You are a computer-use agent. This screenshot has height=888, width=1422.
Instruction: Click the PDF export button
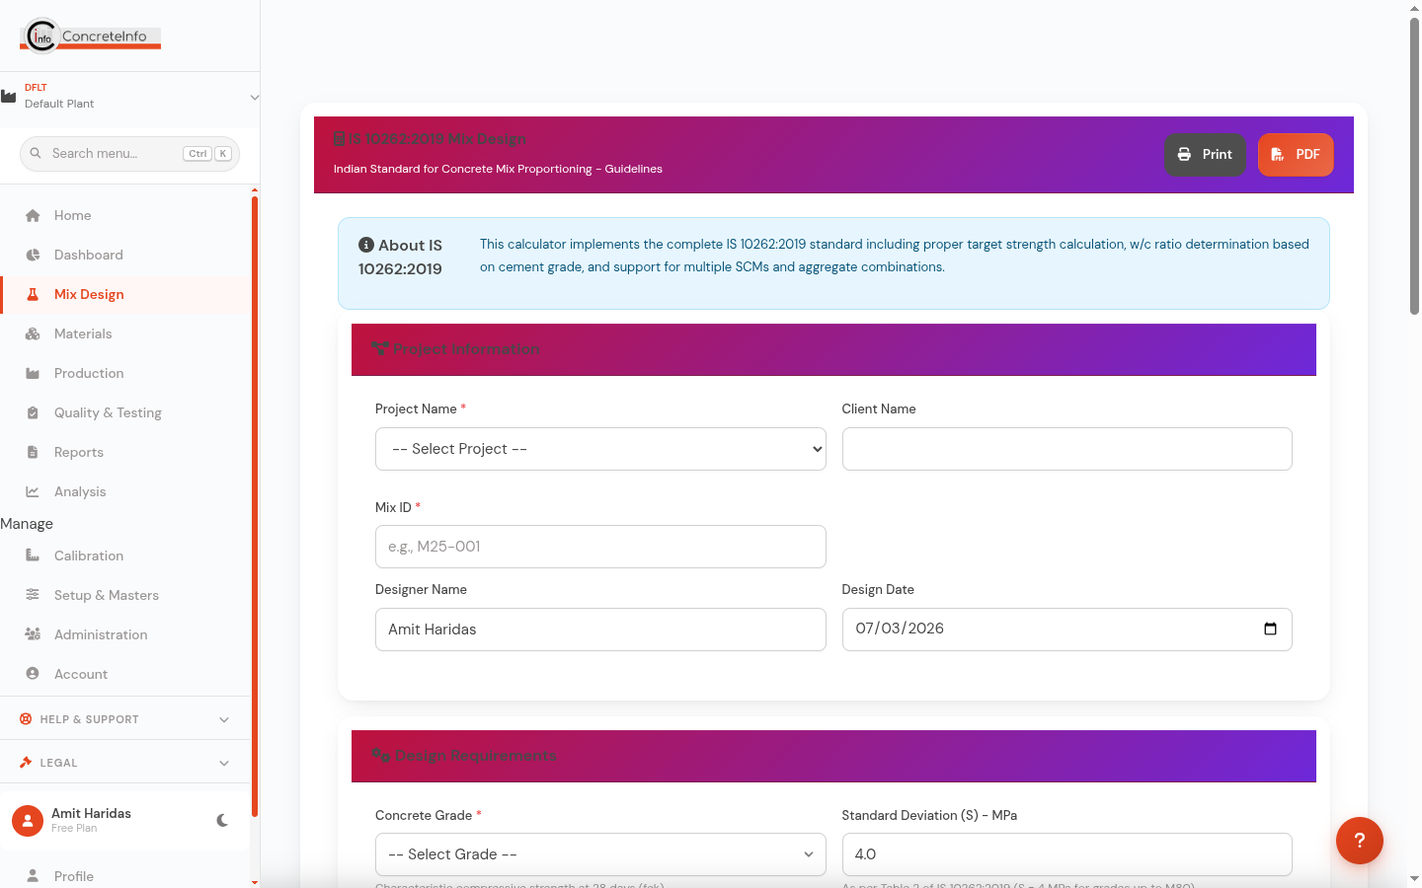1296,155
